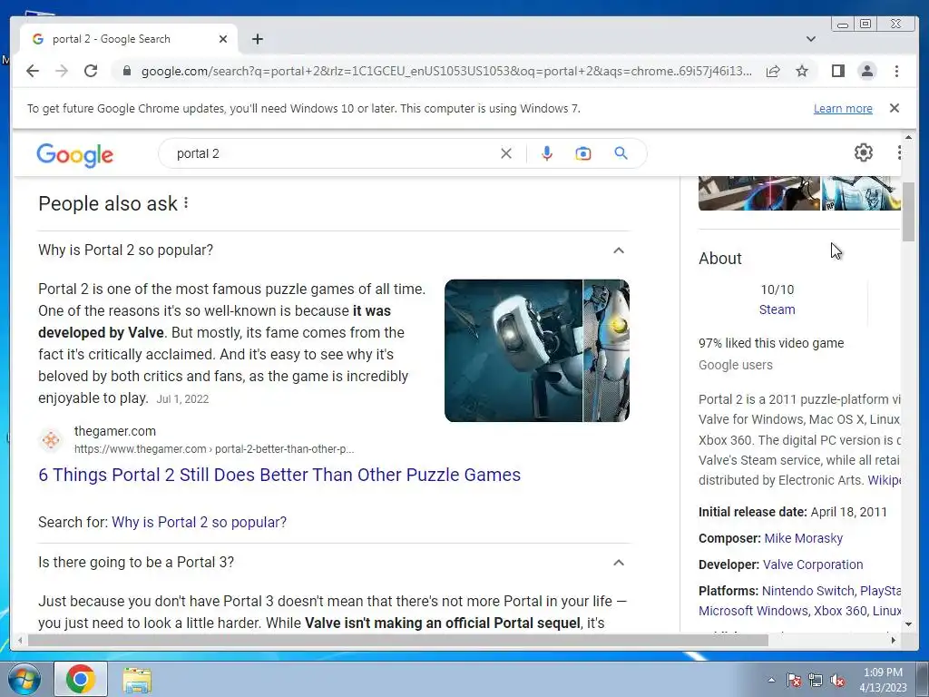Click the Action Center flag tray icon
The width and height of the screenshot is (929, 697).
click(x=794, y=680)
